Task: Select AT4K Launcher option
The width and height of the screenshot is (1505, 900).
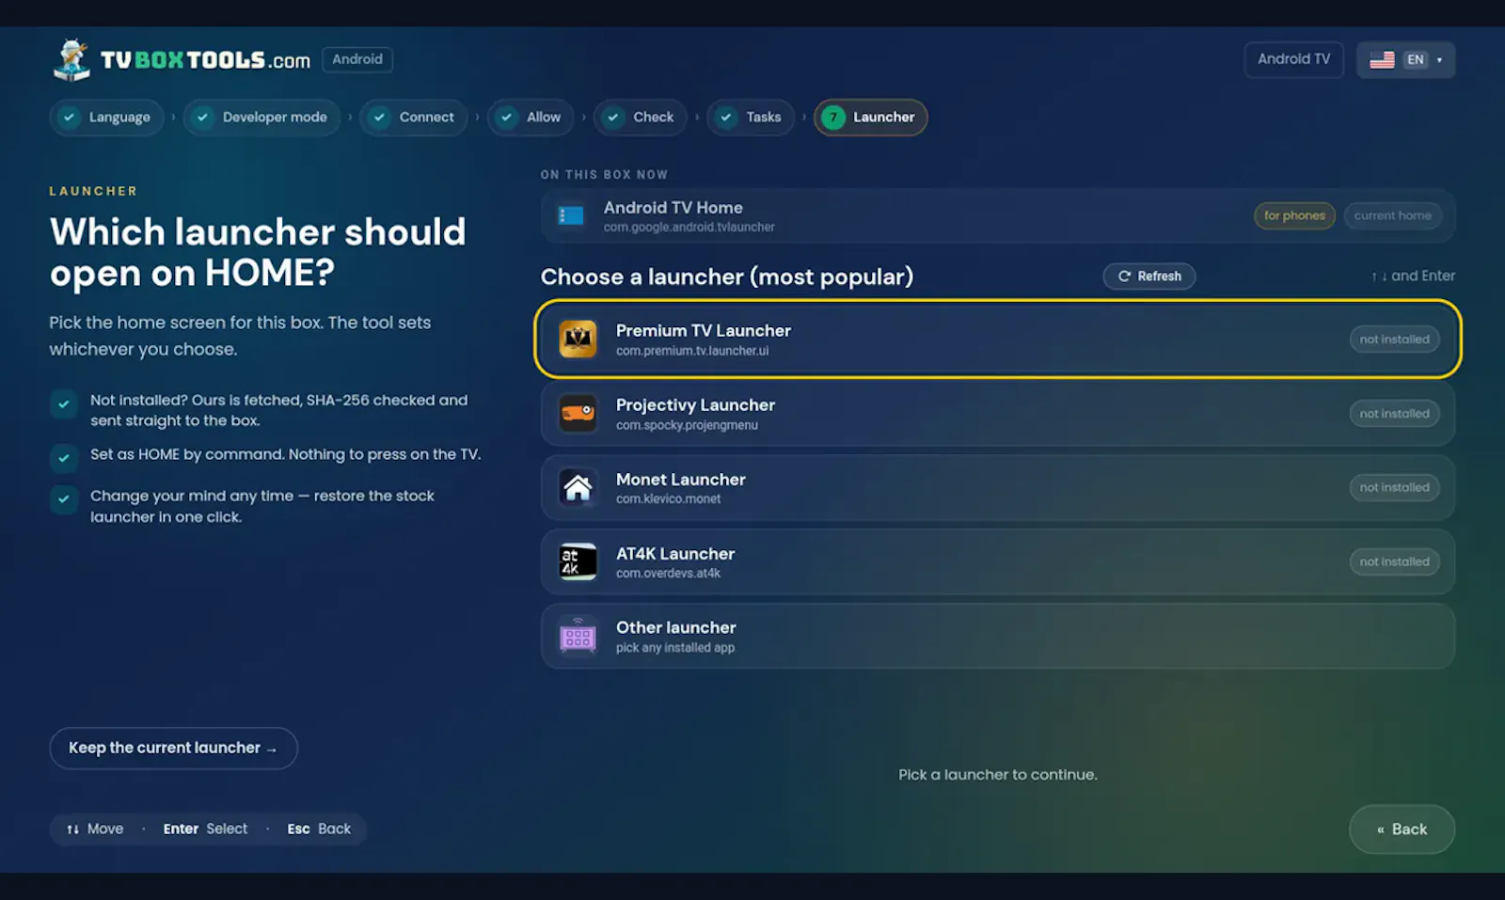Action: [x=998, y=561]
